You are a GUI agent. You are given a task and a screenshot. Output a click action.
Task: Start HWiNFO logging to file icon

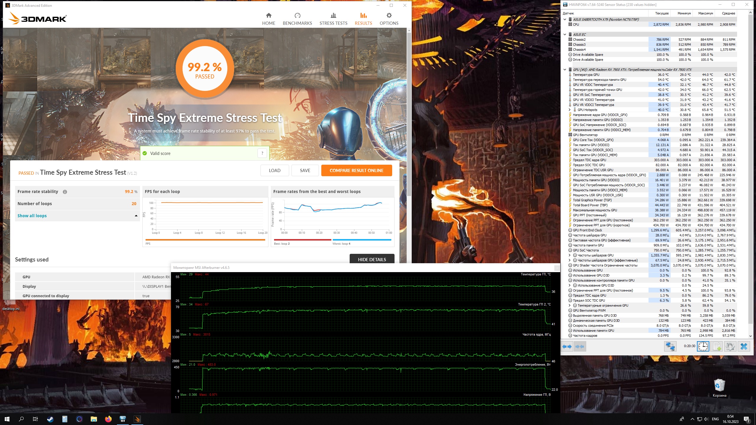pyautogui.click(x=717, y=346)
